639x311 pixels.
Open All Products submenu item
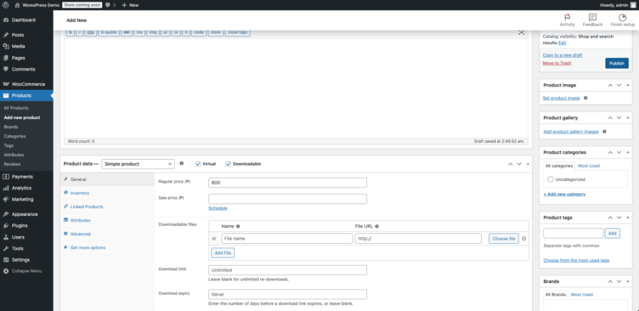coord(16,108)
